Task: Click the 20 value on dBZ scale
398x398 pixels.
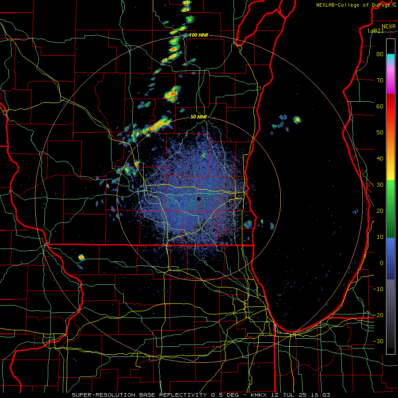Action: tap(380, 210)
